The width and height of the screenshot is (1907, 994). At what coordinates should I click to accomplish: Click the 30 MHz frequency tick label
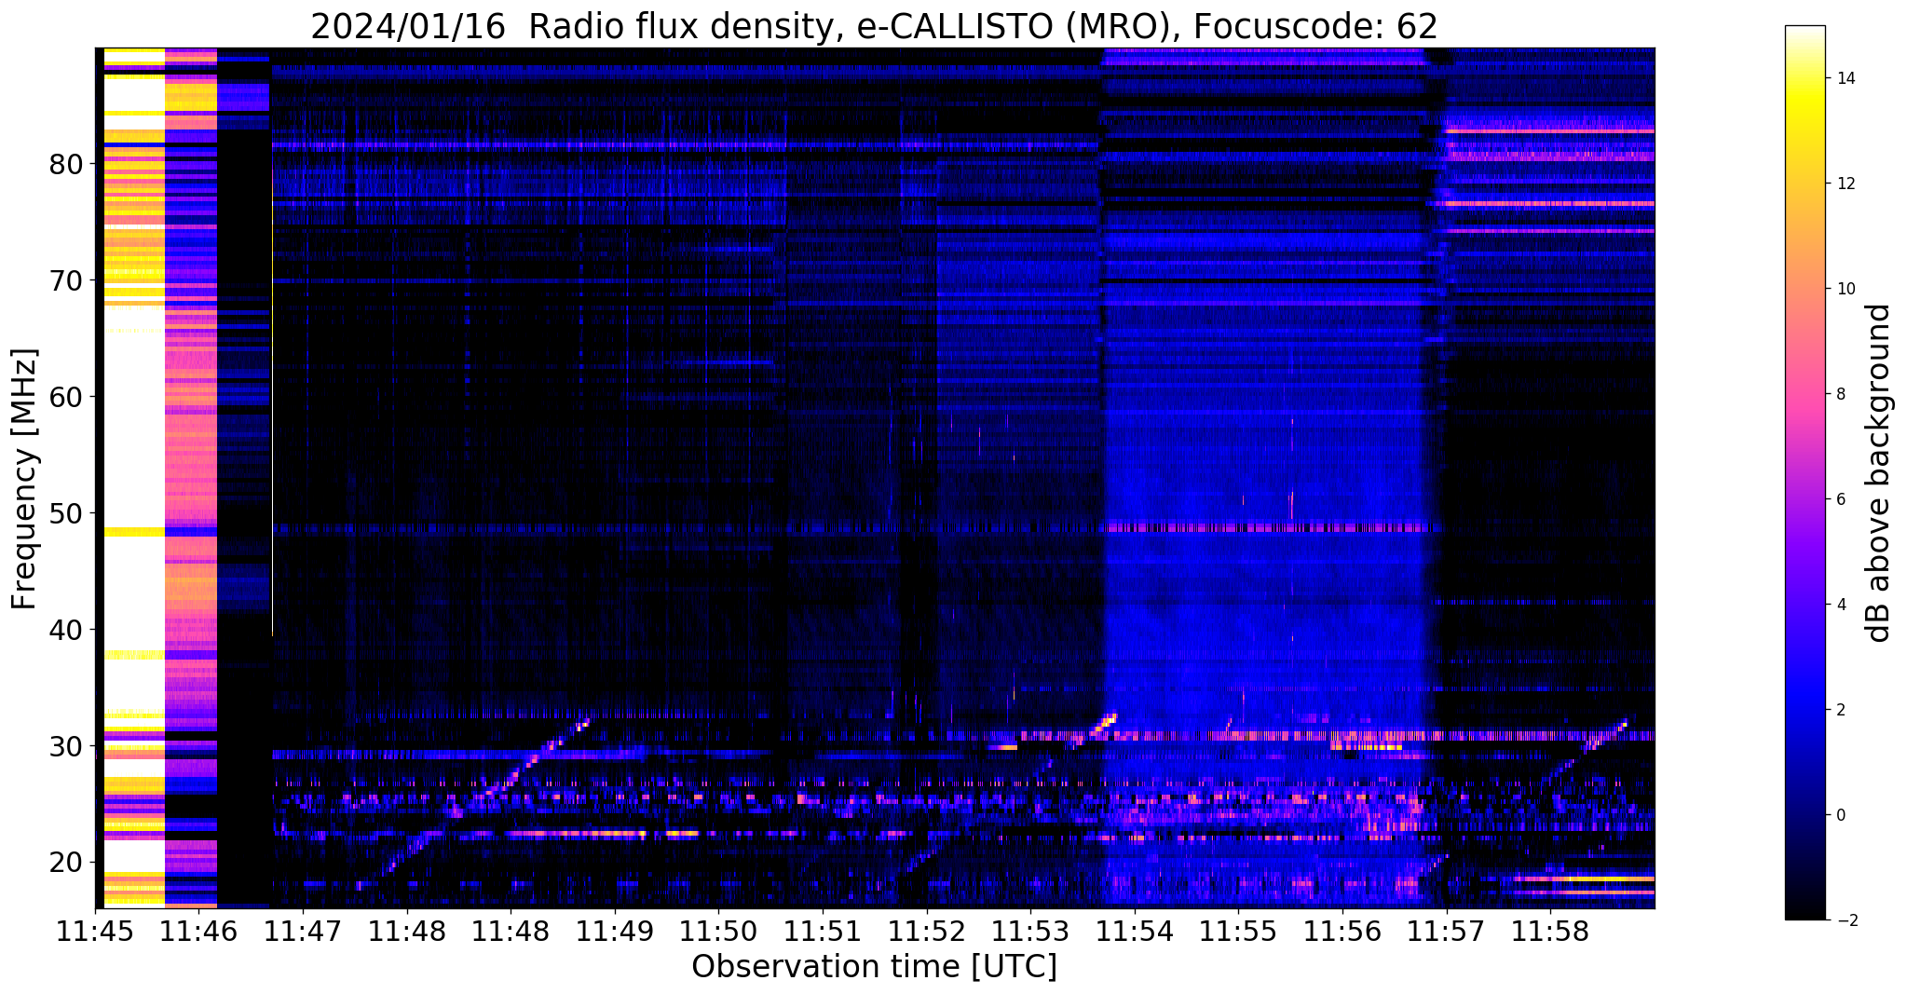tap(66, 746)
